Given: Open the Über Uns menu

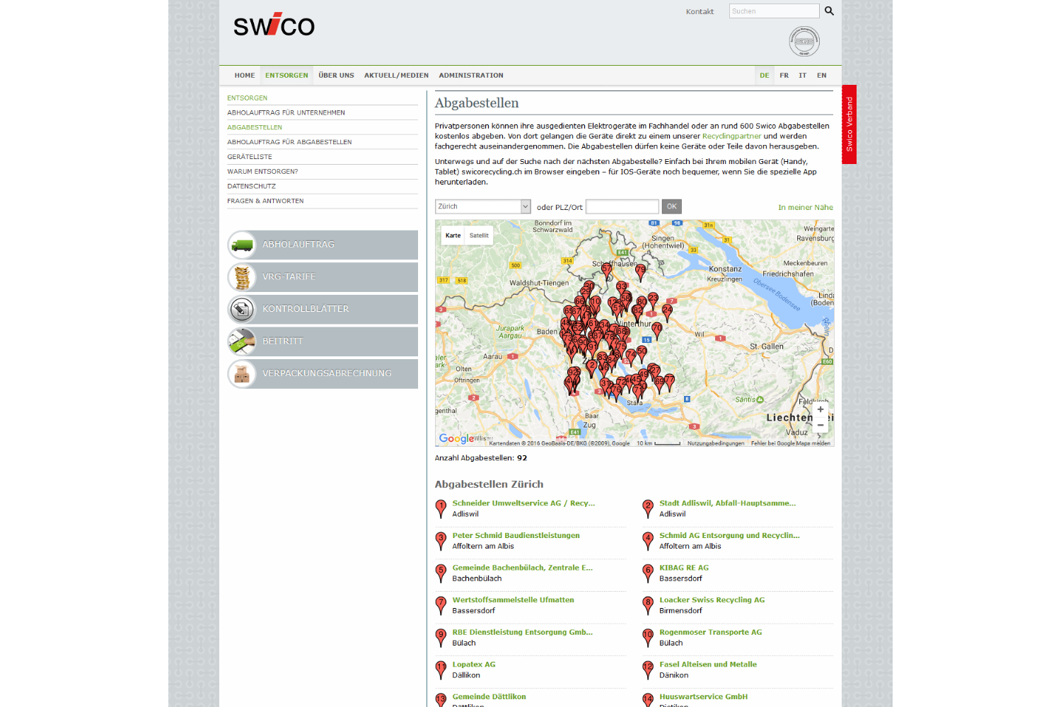Looking at the screenshot, I should click(x=336, y=76).
